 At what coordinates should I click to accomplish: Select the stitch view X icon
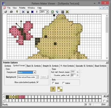point(23,12)
